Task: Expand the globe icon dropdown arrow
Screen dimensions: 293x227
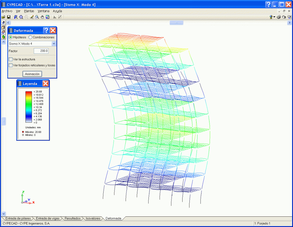Action: 274,17
